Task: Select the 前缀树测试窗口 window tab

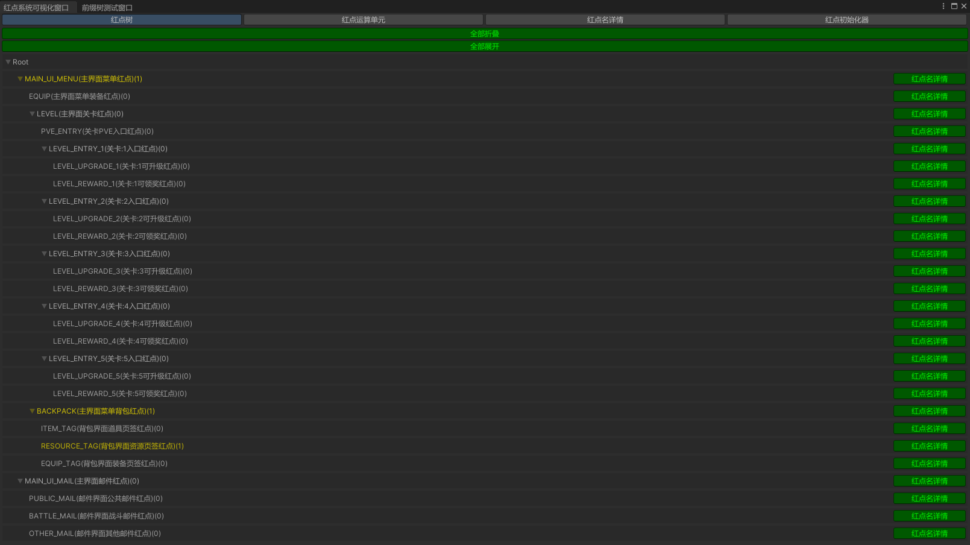Action: point(107,8)
